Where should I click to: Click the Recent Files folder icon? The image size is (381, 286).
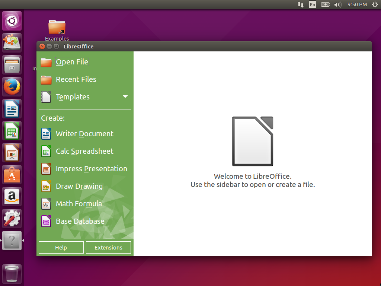[46, 80]
